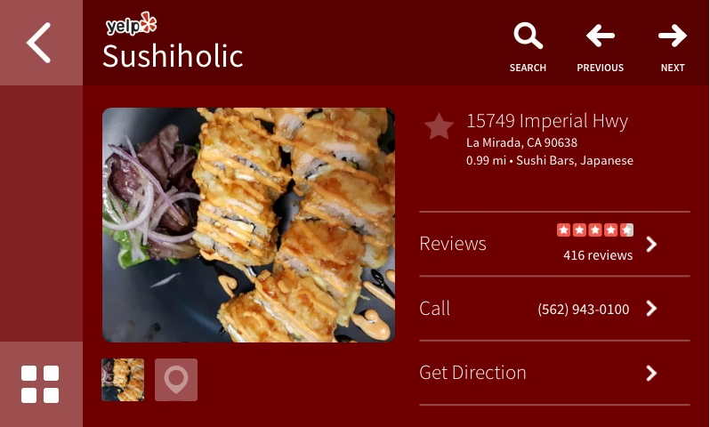Go to next result arrow
Screen dimensions: 710x427
[x=673, y=36]
